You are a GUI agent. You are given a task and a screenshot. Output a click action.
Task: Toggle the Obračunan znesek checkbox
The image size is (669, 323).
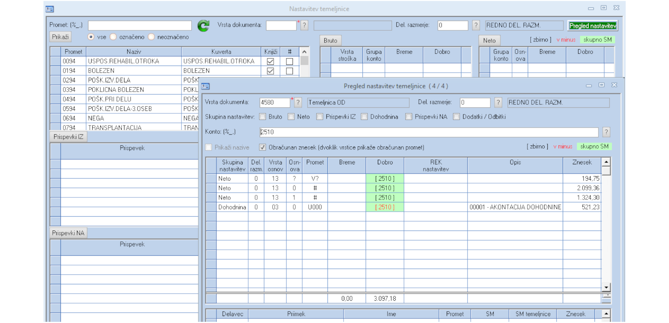[x=262, y=148]
